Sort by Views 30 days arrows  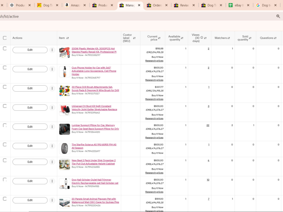point(205,38)
